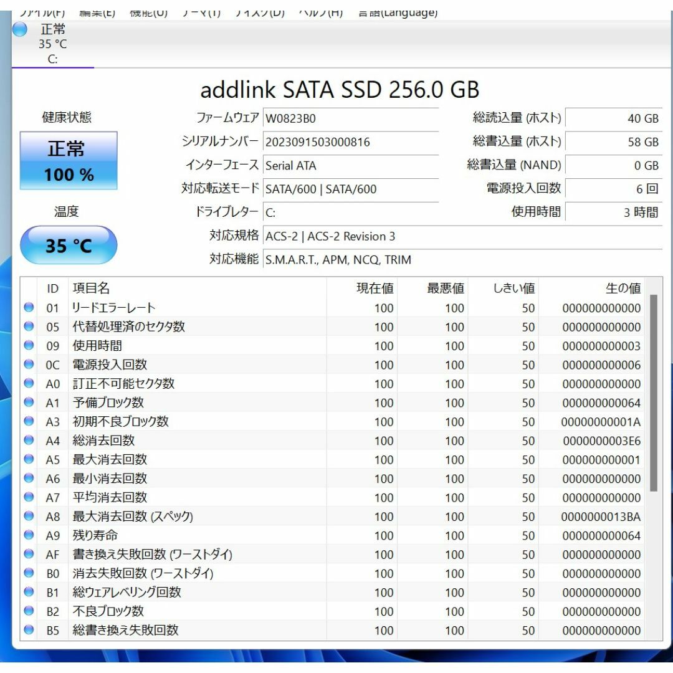This screenshot has width=673, height=673.
Task: Select the 総消去回数 row label
Action: [103, 441]
